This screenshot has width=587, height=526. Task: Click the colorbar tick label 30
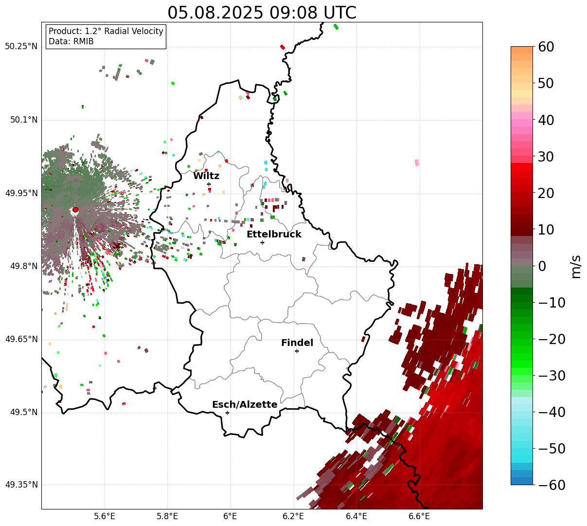click(546, 157)
